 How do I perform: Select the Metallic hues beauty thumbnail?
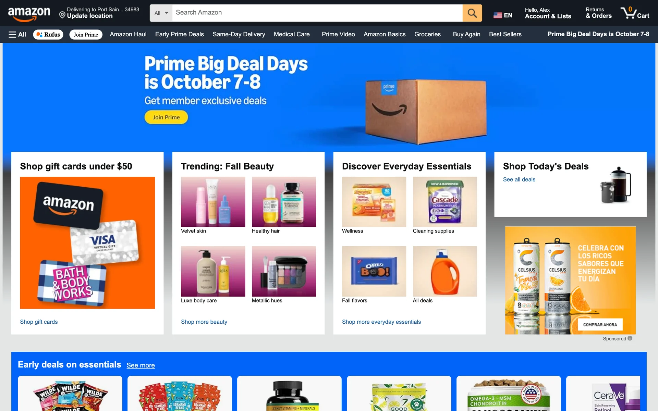[x=284, y=271]
